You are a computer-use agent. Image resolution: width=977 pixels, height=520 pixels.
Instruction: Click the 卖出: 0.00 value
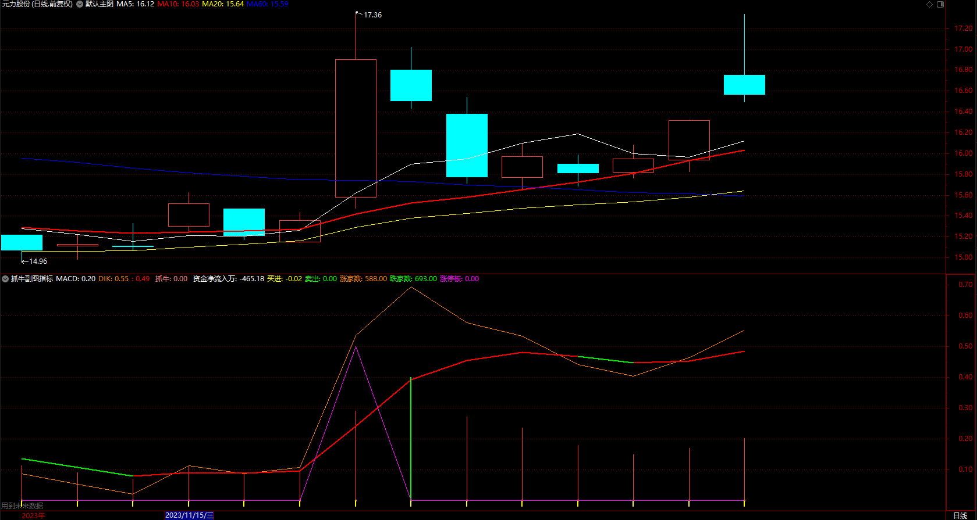[321, 279]
